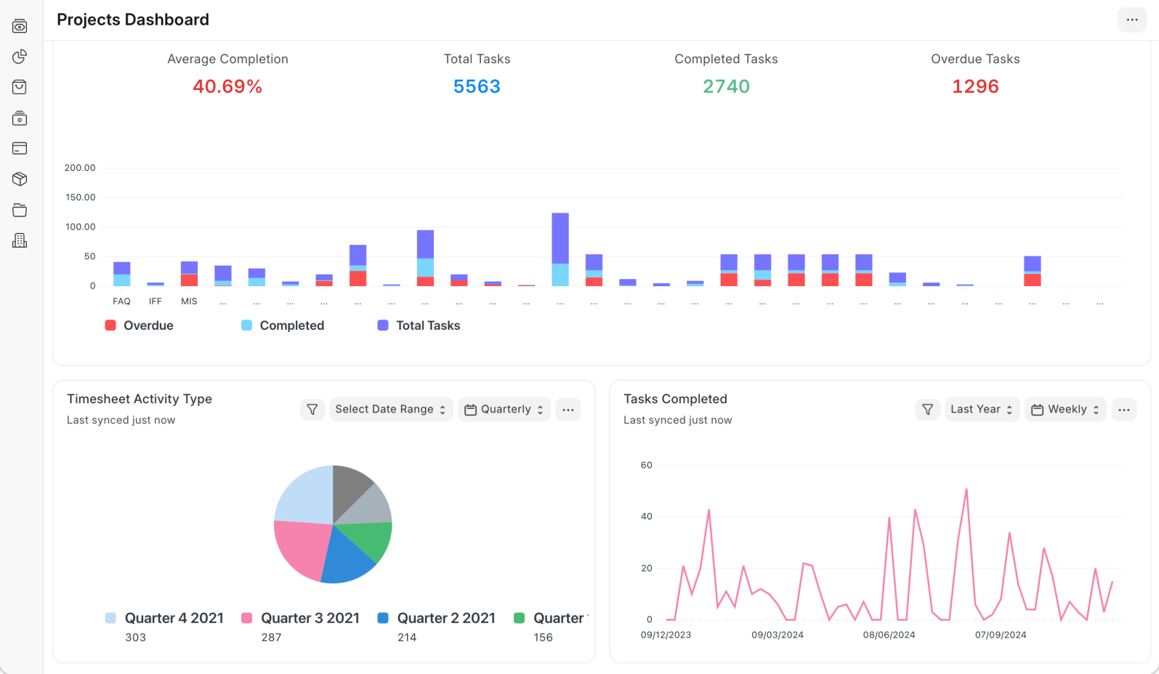
Task: Click the pie chart icon in sidebar
Action: [20, 57]
